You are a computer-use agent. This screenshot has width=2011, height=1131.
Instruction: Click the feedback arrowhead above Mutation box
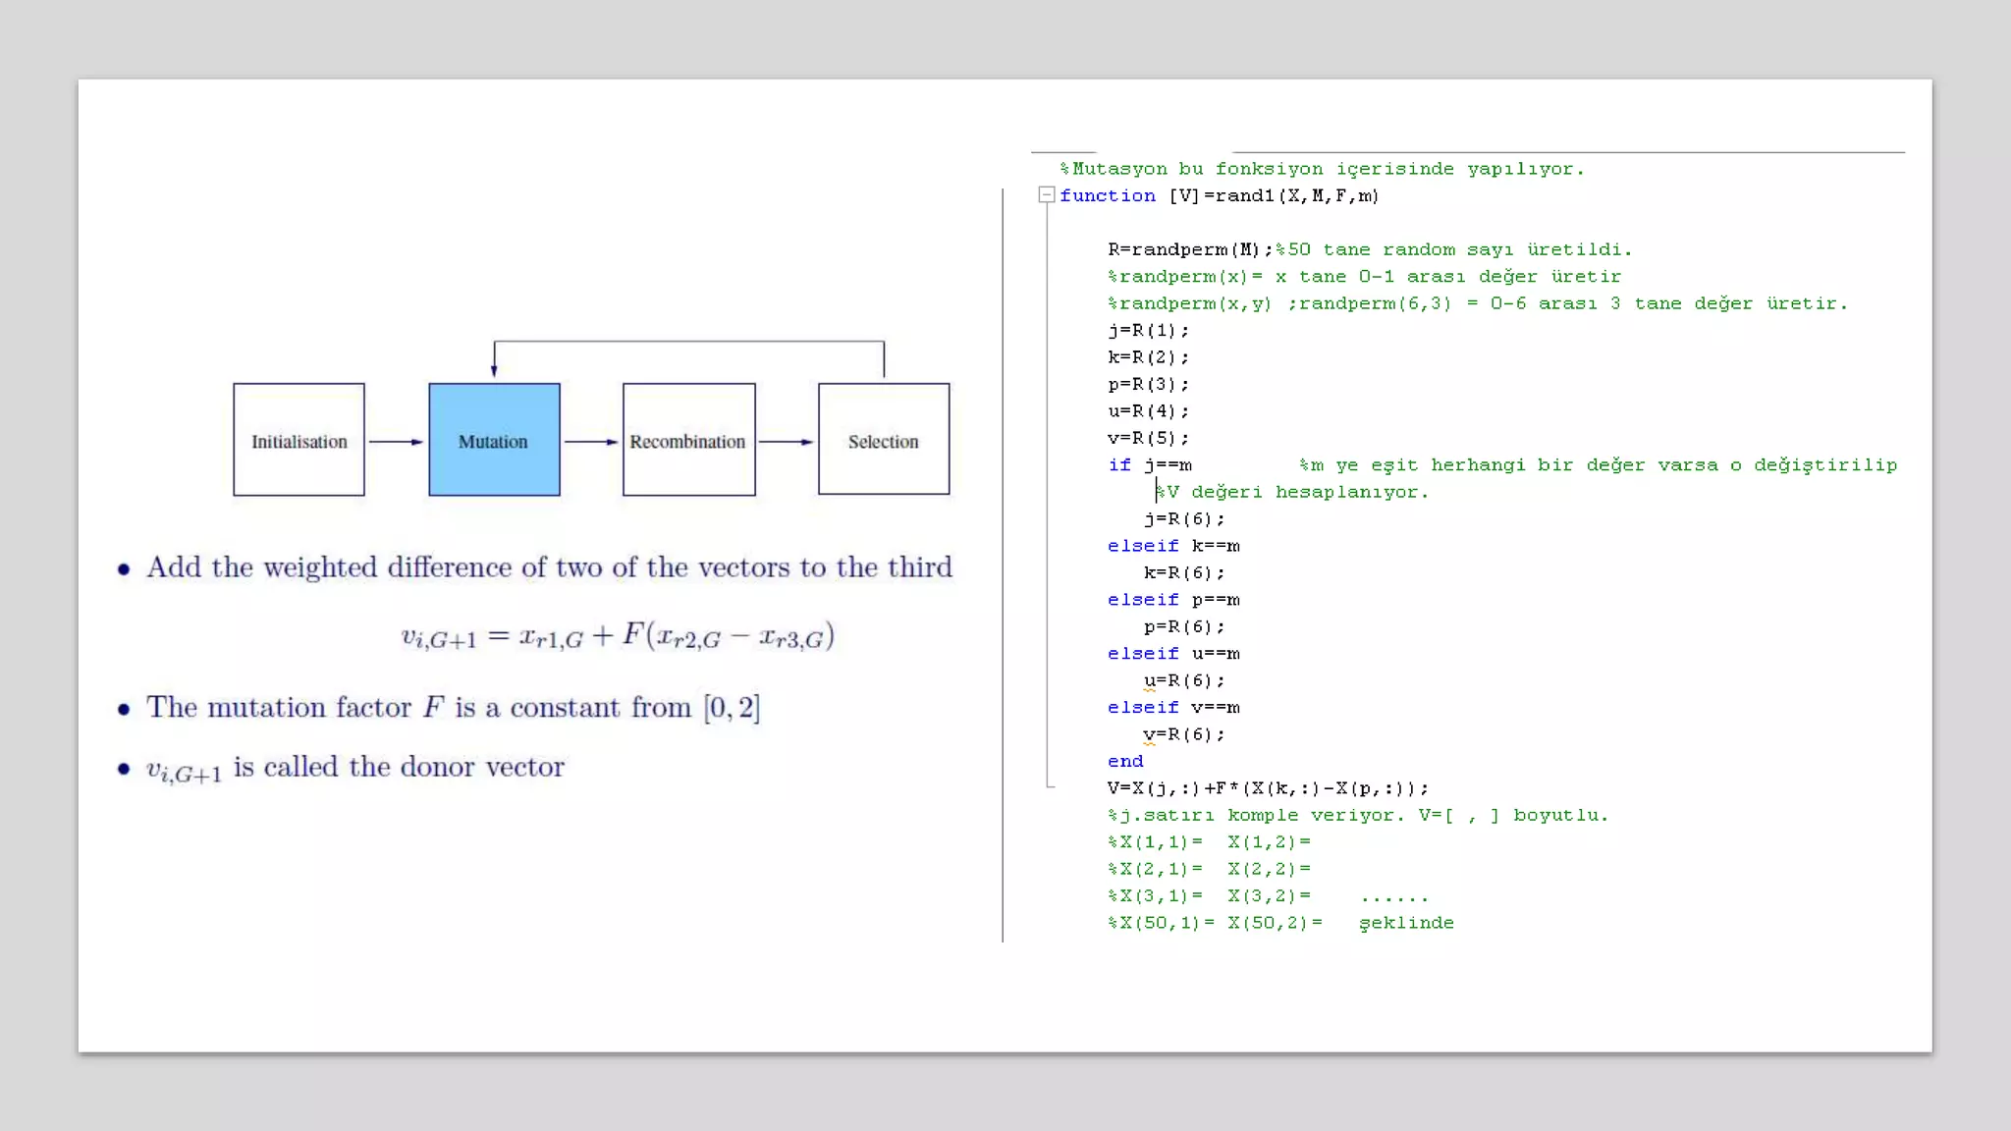pyautogui.click(x=494, y=370)
